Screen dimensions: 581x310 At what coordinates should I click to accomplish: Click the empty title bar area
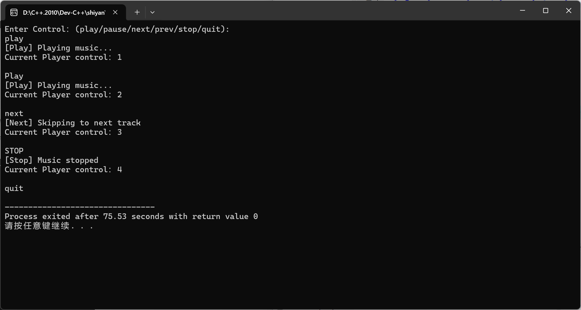click(335, 11)
